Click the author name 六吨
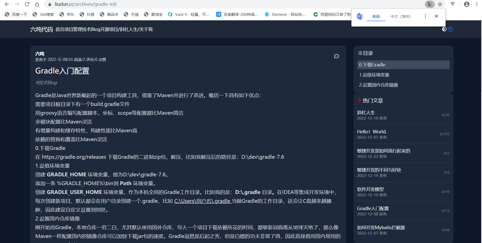Screen dimensions: 482x243 point(40,54)
